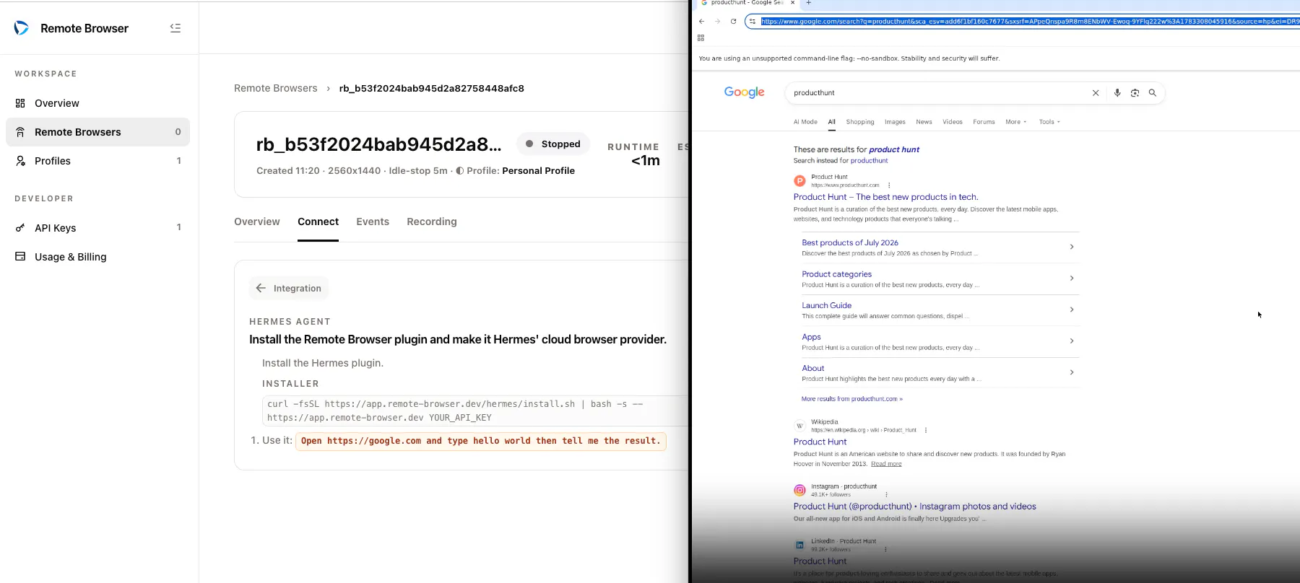The height and width of the screenshot is (583, 1300).
Task: Open the Instagram @producthunt result
Action: (x=914, y=507)
